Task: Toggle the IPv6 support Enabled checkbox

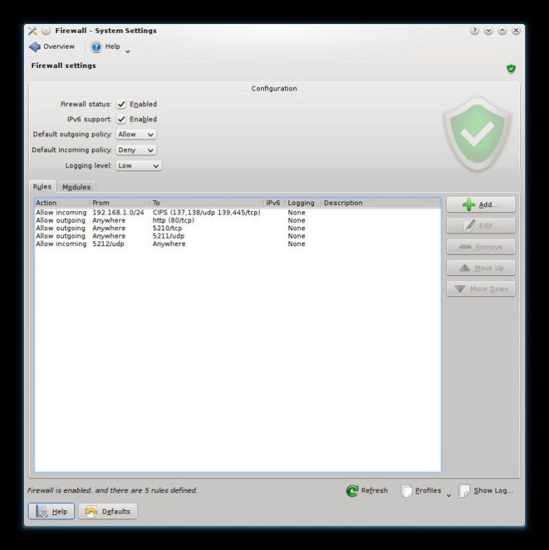Action: tap(122, 119)
